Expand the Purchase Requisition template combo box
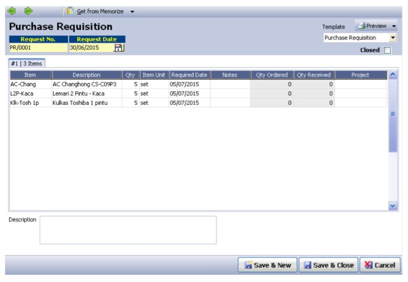 [x=393, y=38]
